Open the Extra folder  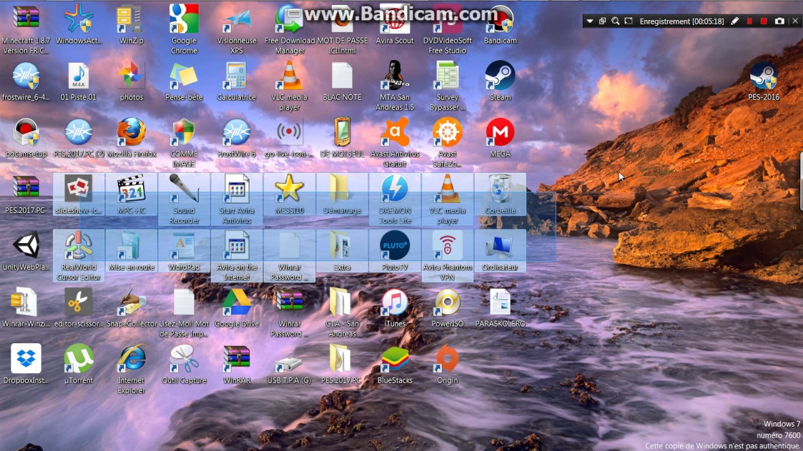click(x=342, y=245)
